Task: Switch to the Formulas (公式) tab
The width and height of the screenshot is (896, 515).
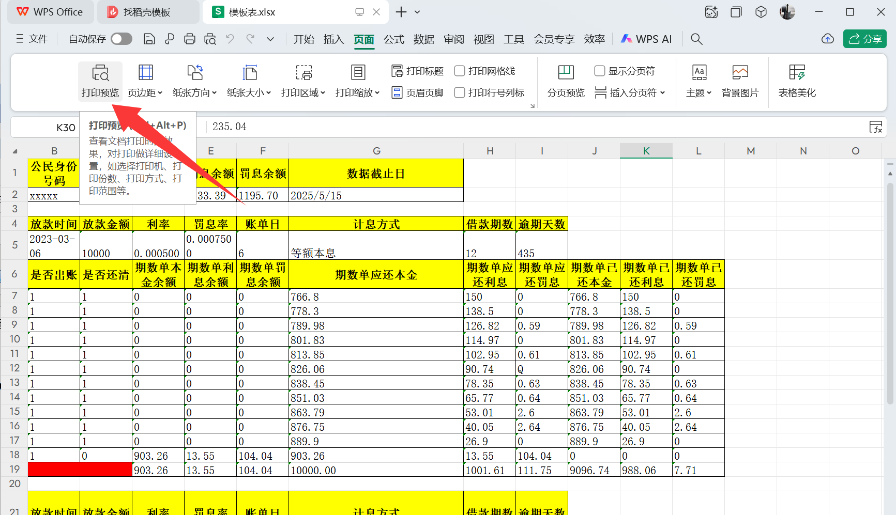Action: 394,39
